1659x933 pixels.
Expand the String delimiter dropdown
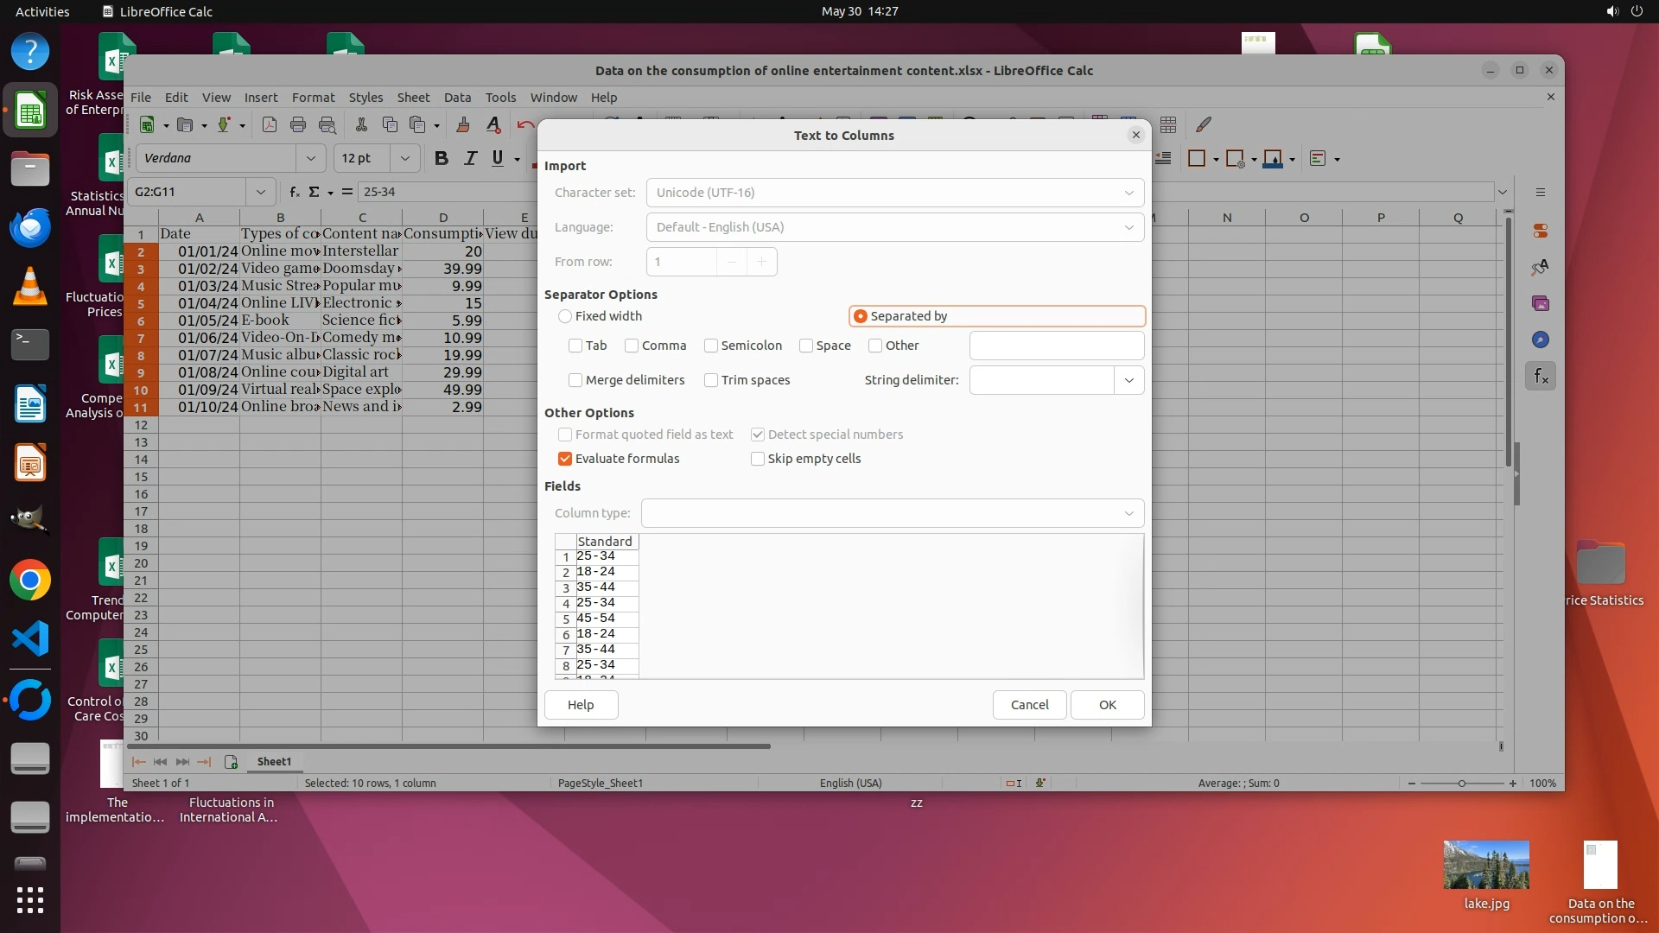click(1128, 380)
